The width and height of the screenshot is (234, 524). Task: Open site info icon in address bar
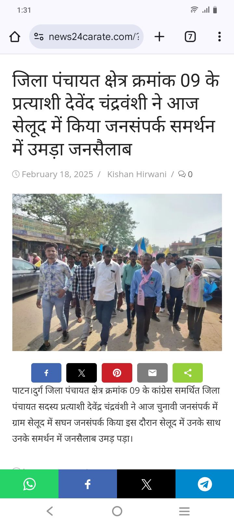click(39, 37)
